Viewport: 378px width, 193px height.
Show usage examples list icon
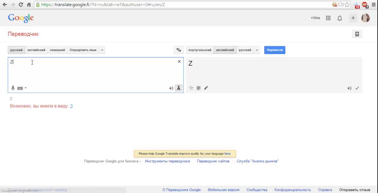pos(198,88)
